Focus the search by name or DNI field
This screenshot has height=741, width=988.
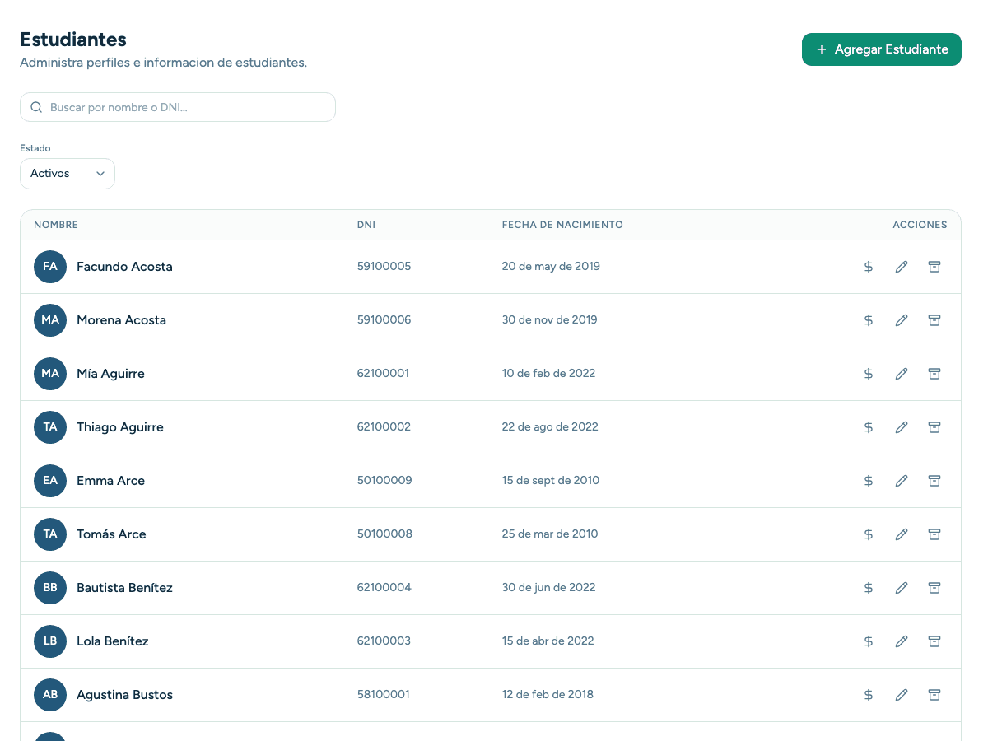click(178, 107)
